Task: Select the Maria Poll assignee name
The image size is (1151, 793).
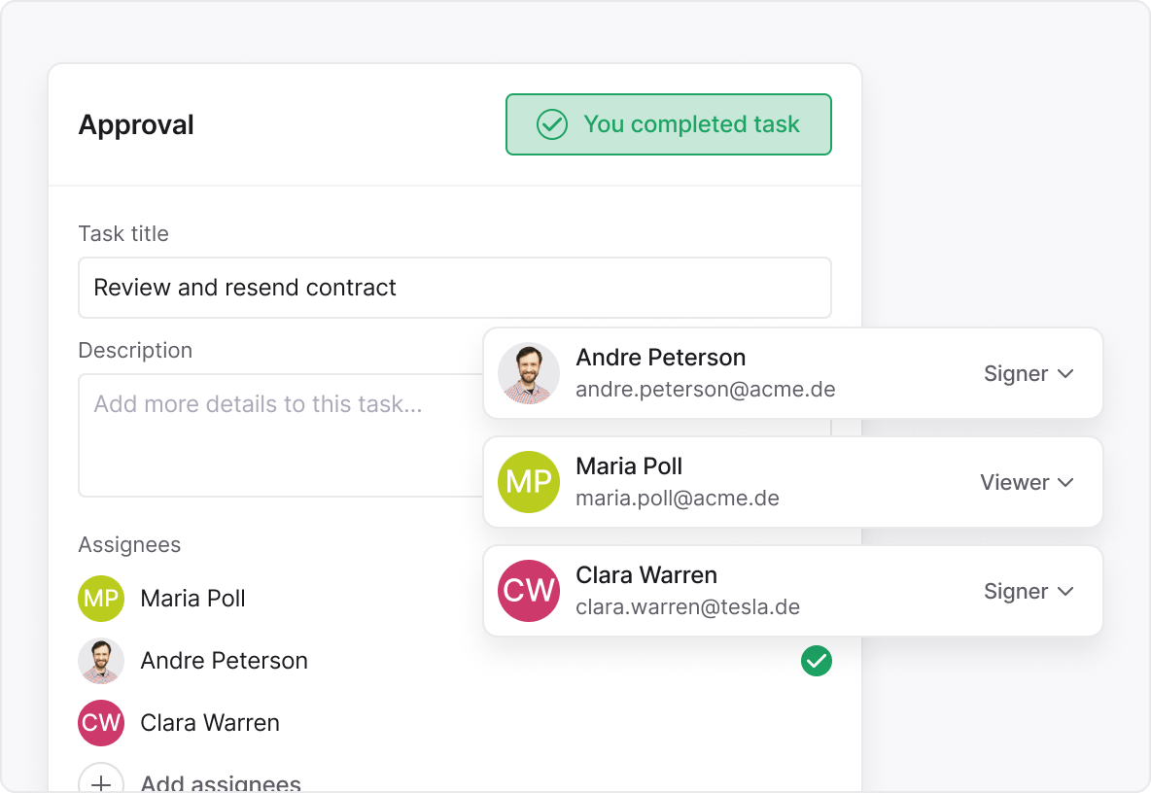Action: point(192,599)
